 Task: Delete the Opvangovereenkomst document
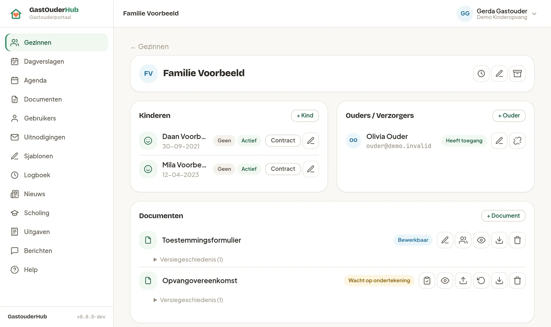(517, 281)
